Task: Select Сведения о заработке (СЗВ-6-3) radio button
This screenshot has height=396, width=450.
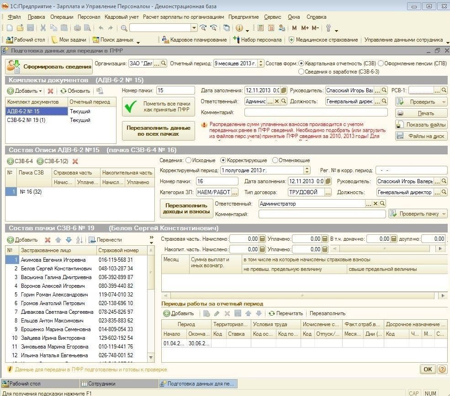Action: coord(301,72)
